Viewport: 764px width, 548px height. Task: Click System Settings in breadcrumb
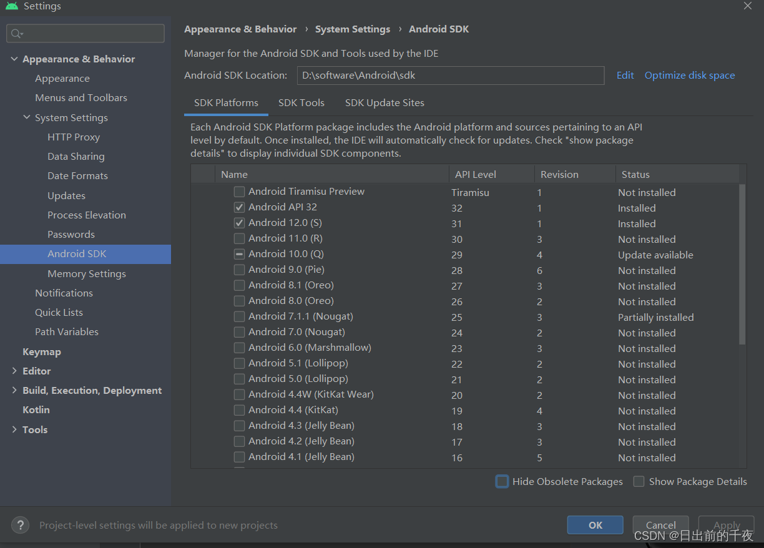[x=353, y=29]
